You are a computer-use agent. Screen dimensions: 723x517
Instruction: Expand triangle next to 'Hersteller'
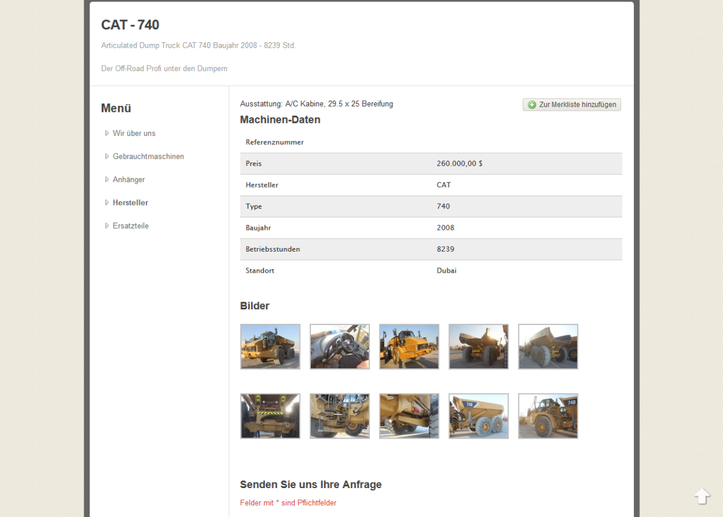pyautogui.click(x=107, y=203)
